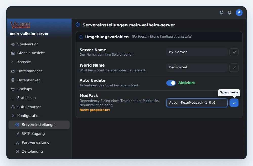Click the "Nicht gespeichert" warning text
Viewport: 253px width, 166px height.
tap(95, 110)
